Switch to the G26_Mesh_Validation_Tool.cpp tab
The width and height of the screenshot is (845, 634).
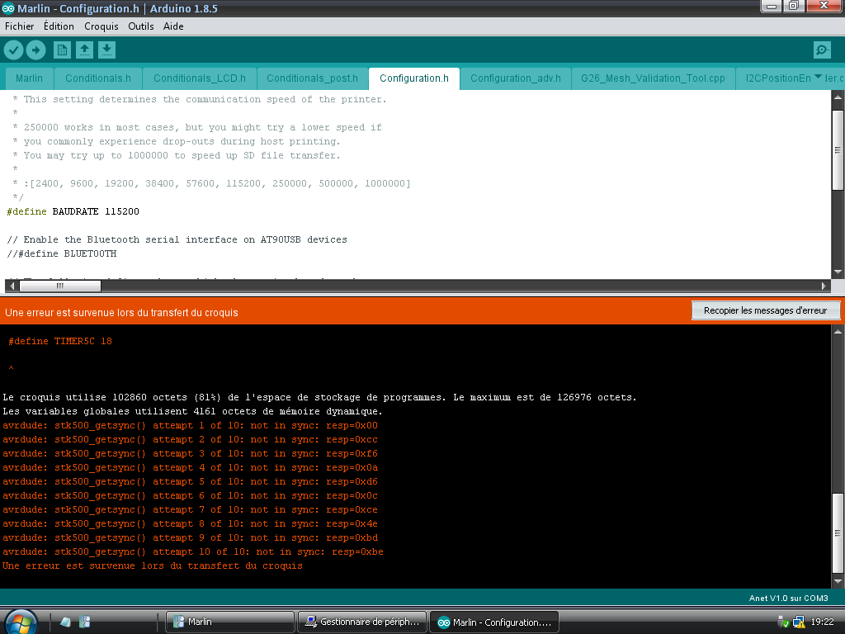coord(653,78)
